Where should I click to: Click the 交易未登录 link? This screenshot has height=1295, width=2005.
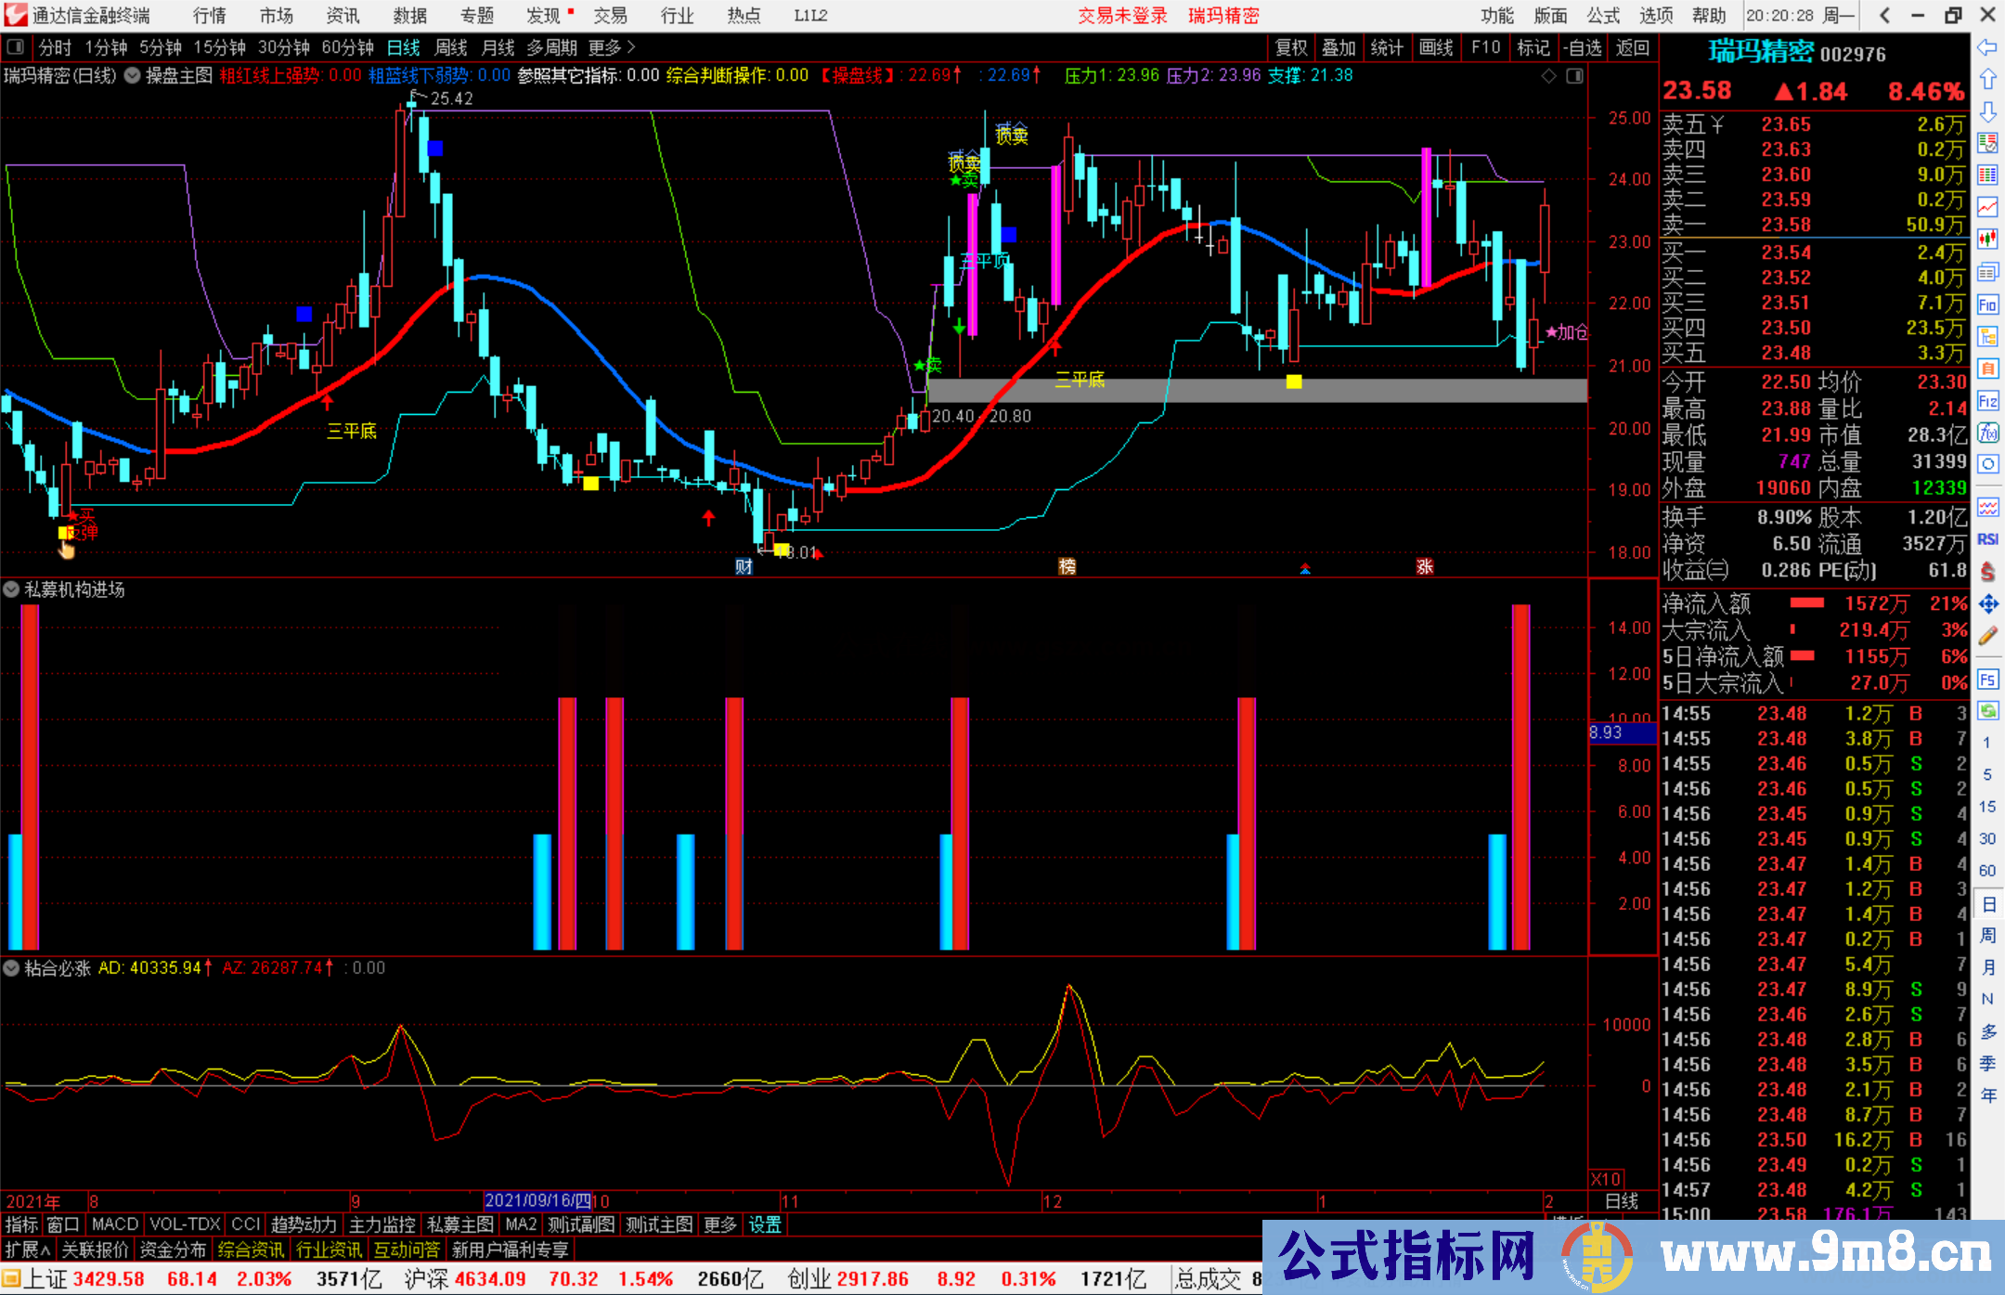click(1122, 16)
